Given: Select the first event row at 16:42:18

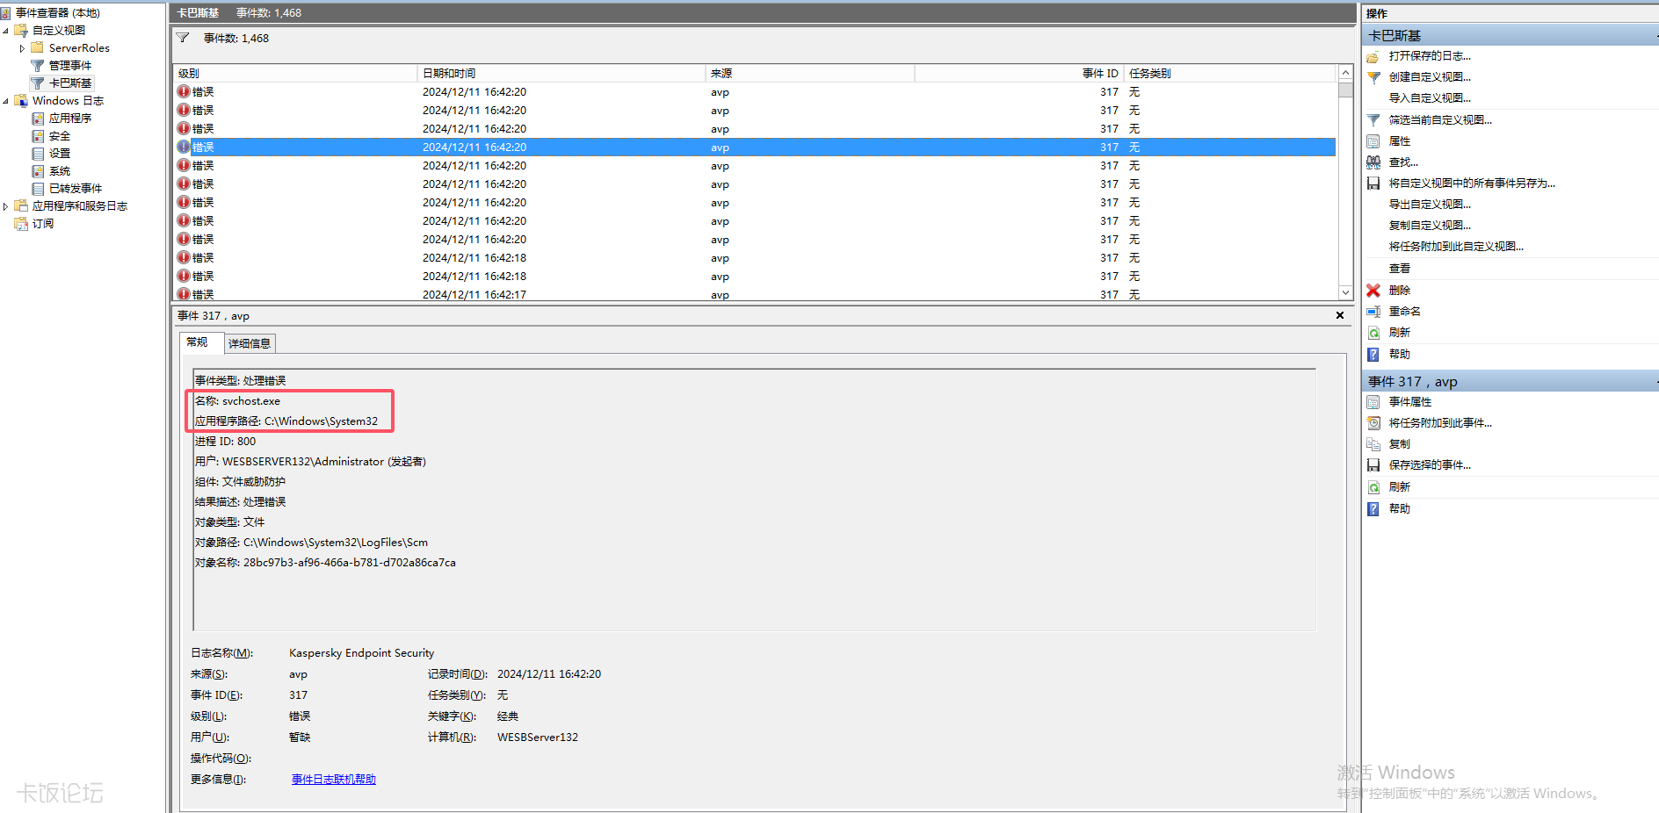Looking at the screenshot, I should 755,258.
